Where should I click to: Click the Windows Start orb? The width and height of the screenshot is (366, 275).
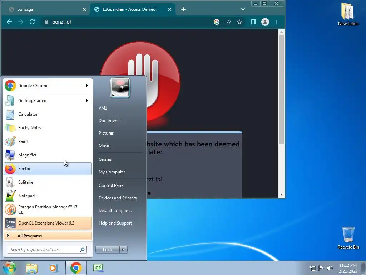coord(9,268)
